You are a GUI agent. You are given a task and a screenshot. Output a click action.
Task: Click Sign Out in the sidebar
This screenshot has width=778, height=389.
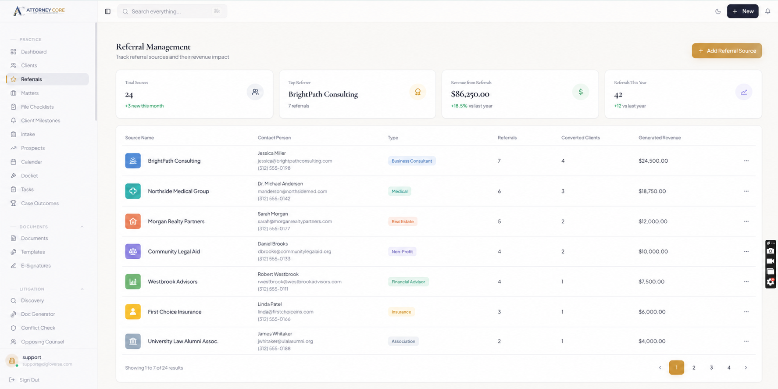coord(25,380)
